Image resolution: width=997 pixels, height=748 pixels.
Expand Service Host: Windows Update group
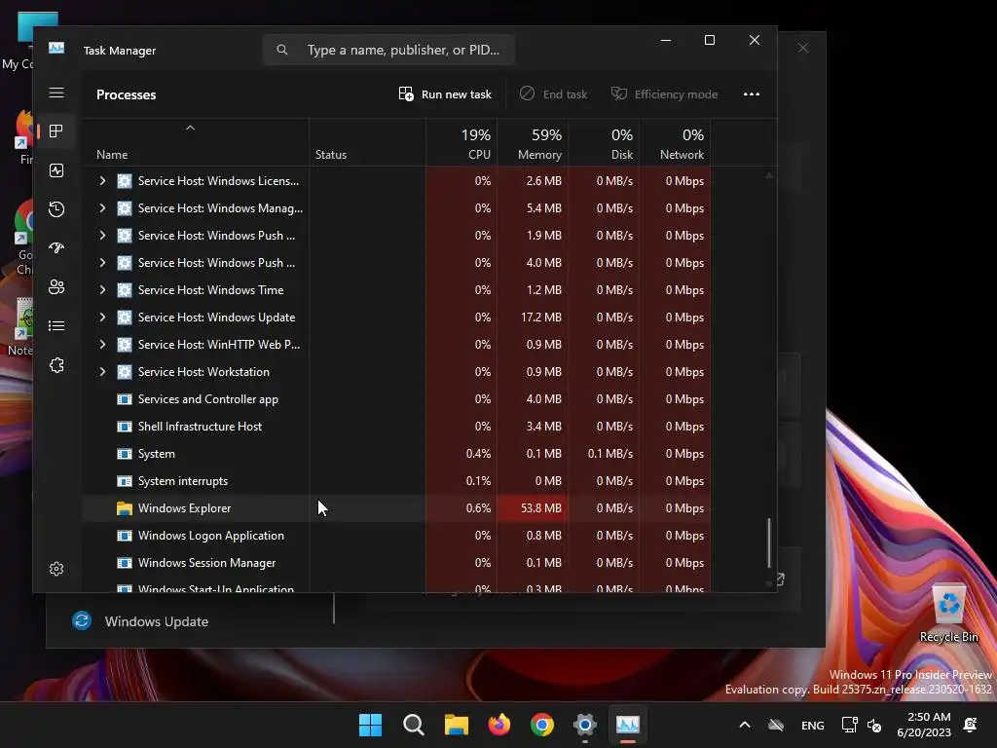[102, 318]
